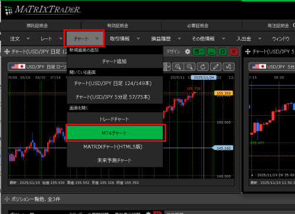Open the add technical indicator tool
Image resolution: width=295 pixels, height=214 pixels.
(228, 67)
